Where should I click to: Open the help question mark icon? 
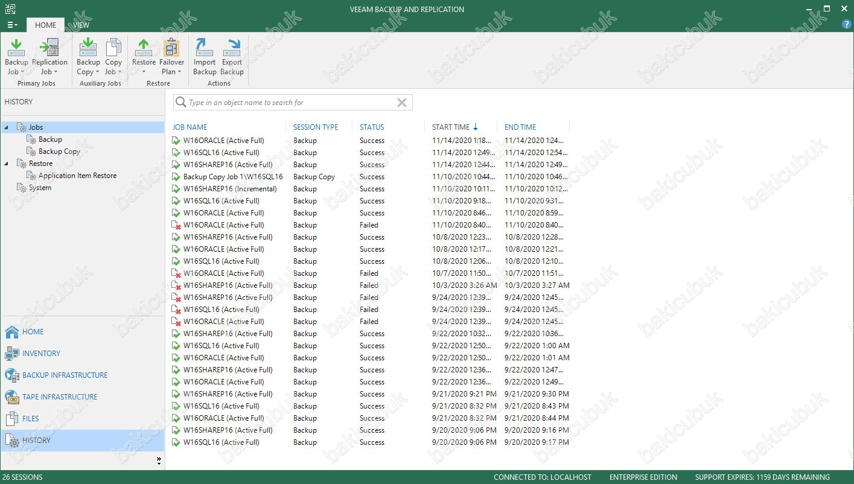point(846,25)
